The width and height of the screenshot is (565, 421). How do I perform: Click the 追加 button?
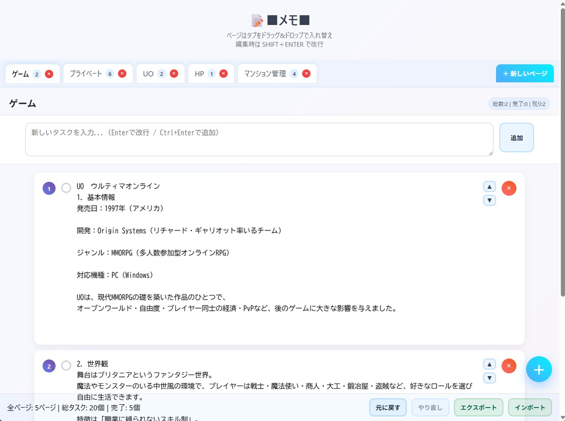point(516,138)
